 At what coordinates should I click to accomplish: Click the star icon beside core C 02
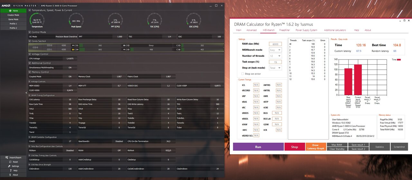124,45
